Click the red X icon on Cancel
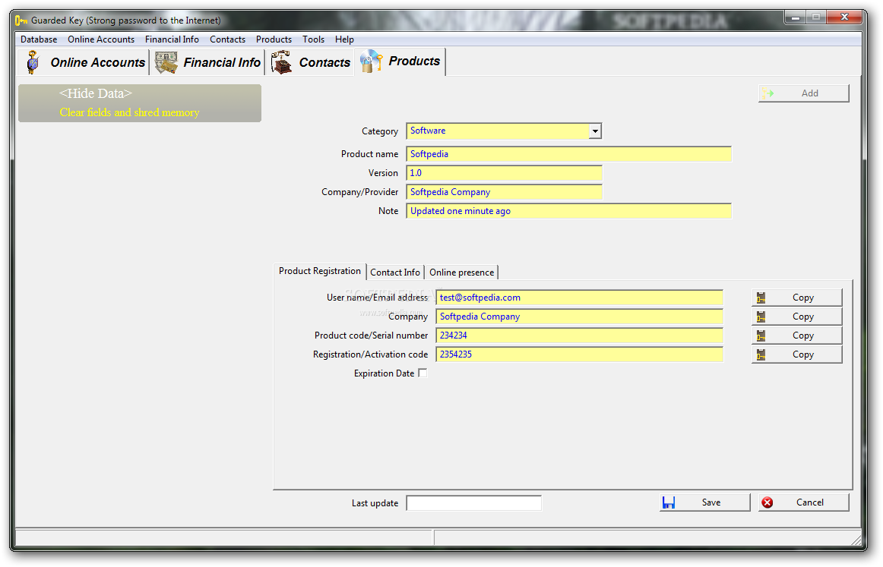 pos(767,503)
